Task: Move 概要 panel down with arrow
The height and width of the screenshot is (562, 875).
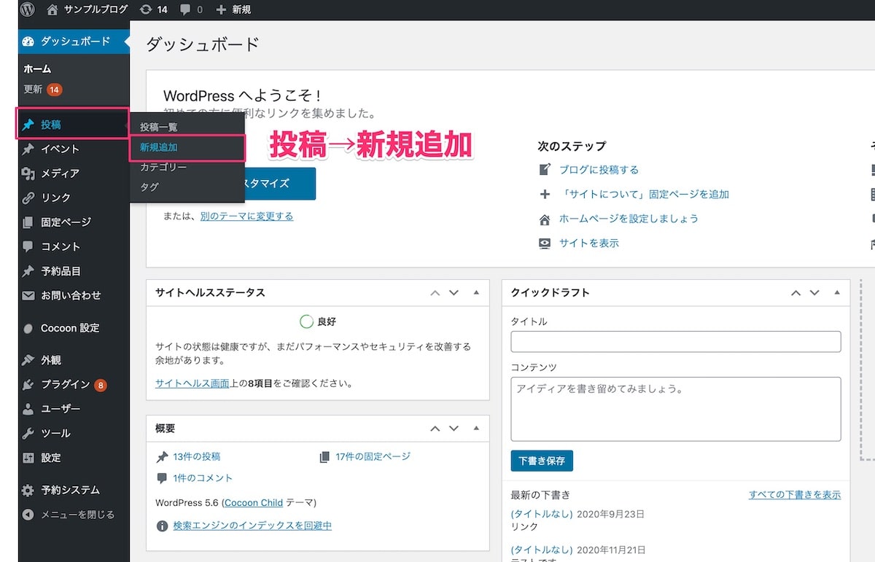Action: point(454,429)
